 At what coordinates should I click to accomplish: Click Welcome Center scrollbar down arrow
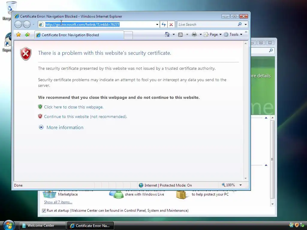[x=272, y=204]
